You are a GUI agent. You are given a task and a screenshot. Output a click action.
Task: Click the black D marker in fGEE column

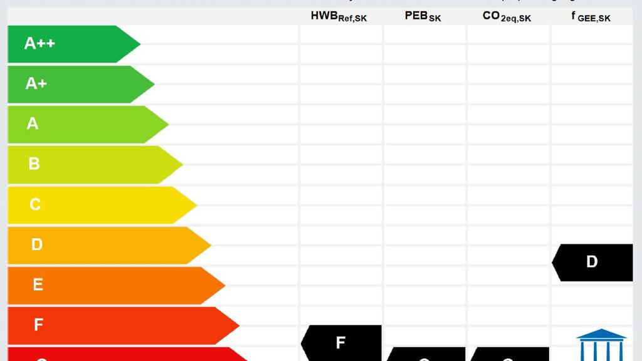pyautogui.click(x=592, y=262)
